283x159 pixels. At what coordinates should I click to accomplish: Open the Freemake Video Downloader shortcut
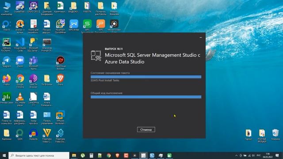coord(60,136)
